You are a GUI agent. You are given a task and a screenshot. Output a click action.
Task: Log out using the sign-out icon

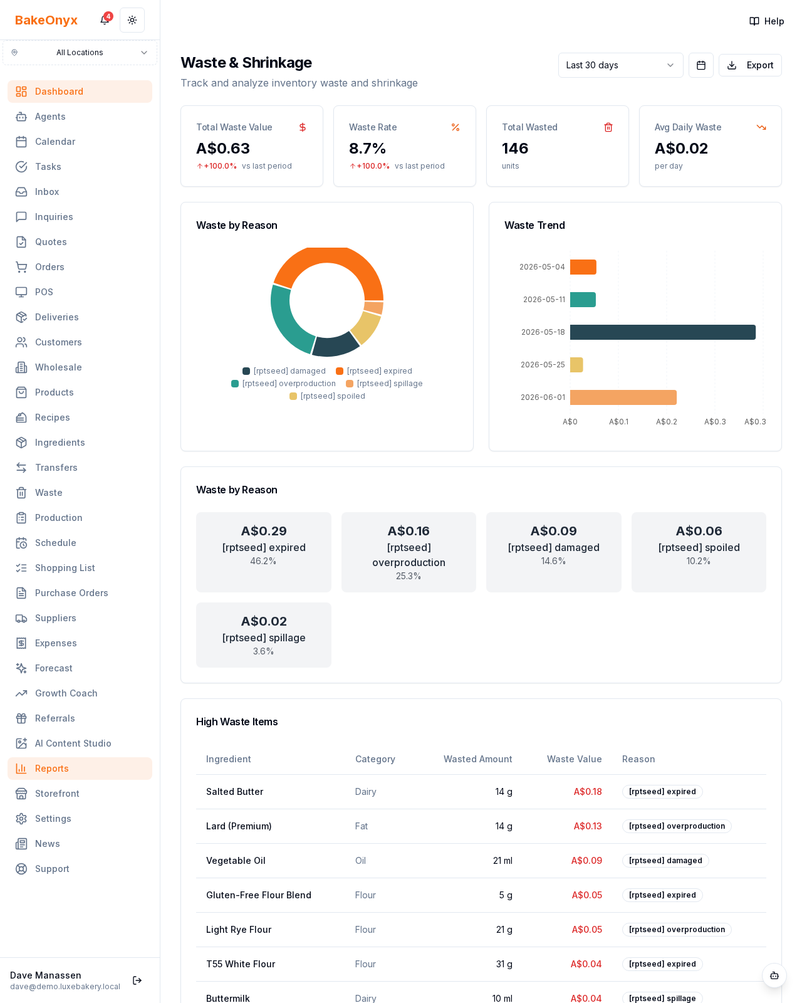coord(137,980)
